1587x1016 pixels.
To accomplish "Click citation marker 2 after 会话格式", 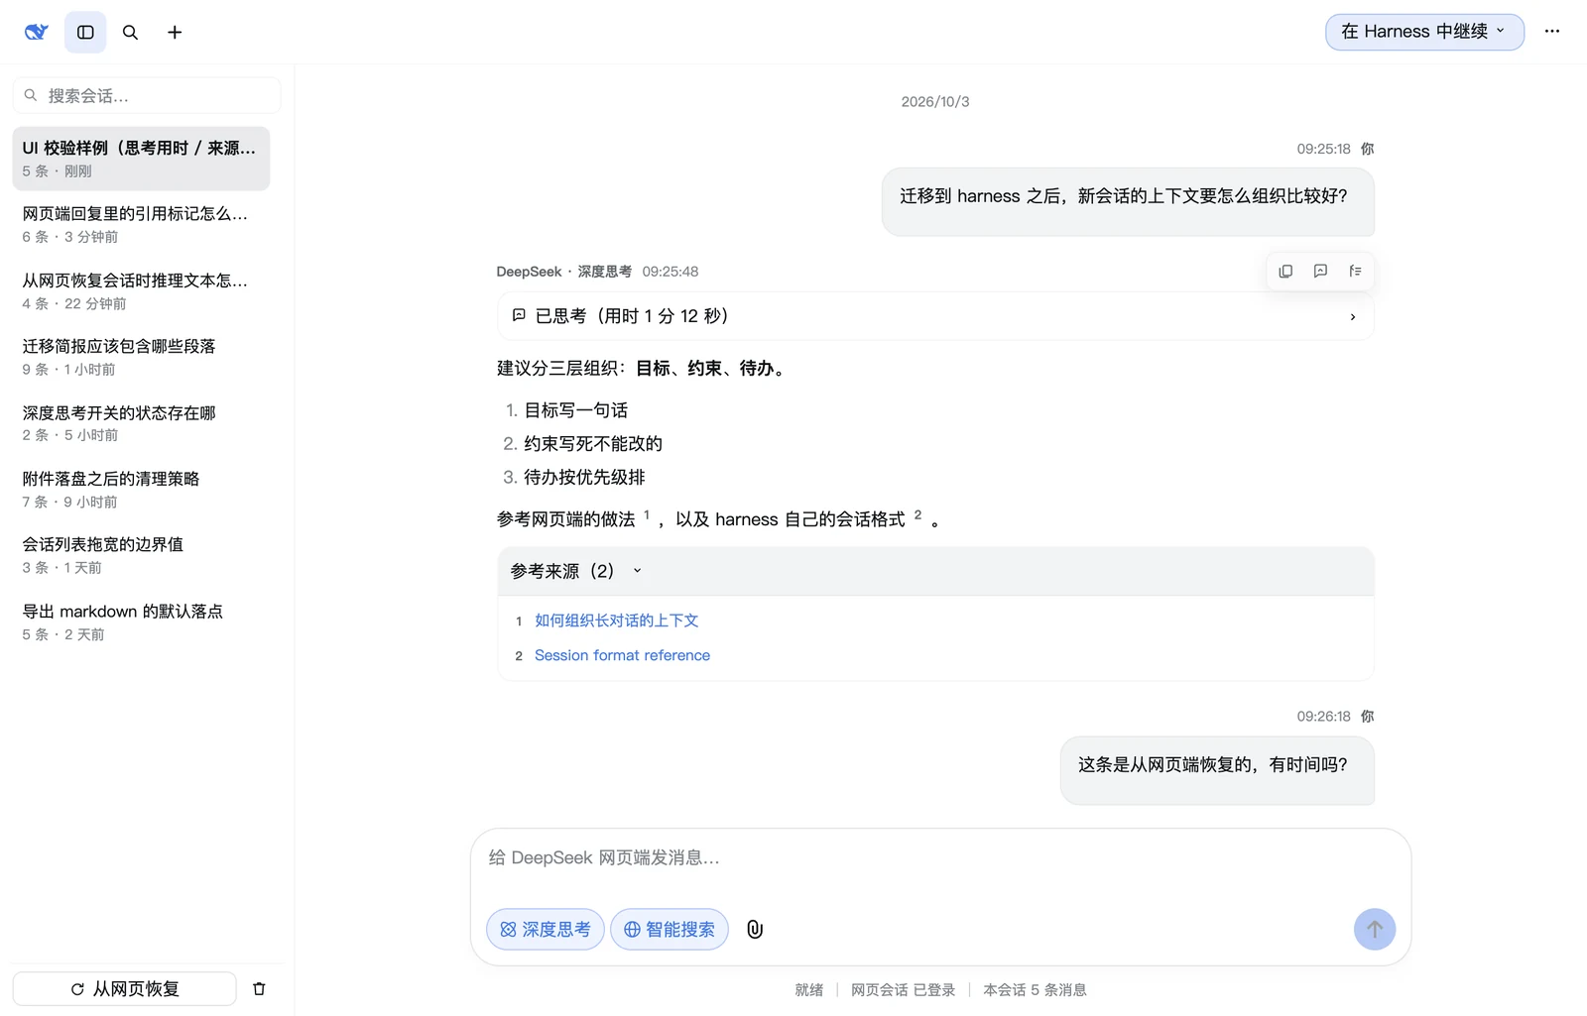I will [x=917, y=514].
